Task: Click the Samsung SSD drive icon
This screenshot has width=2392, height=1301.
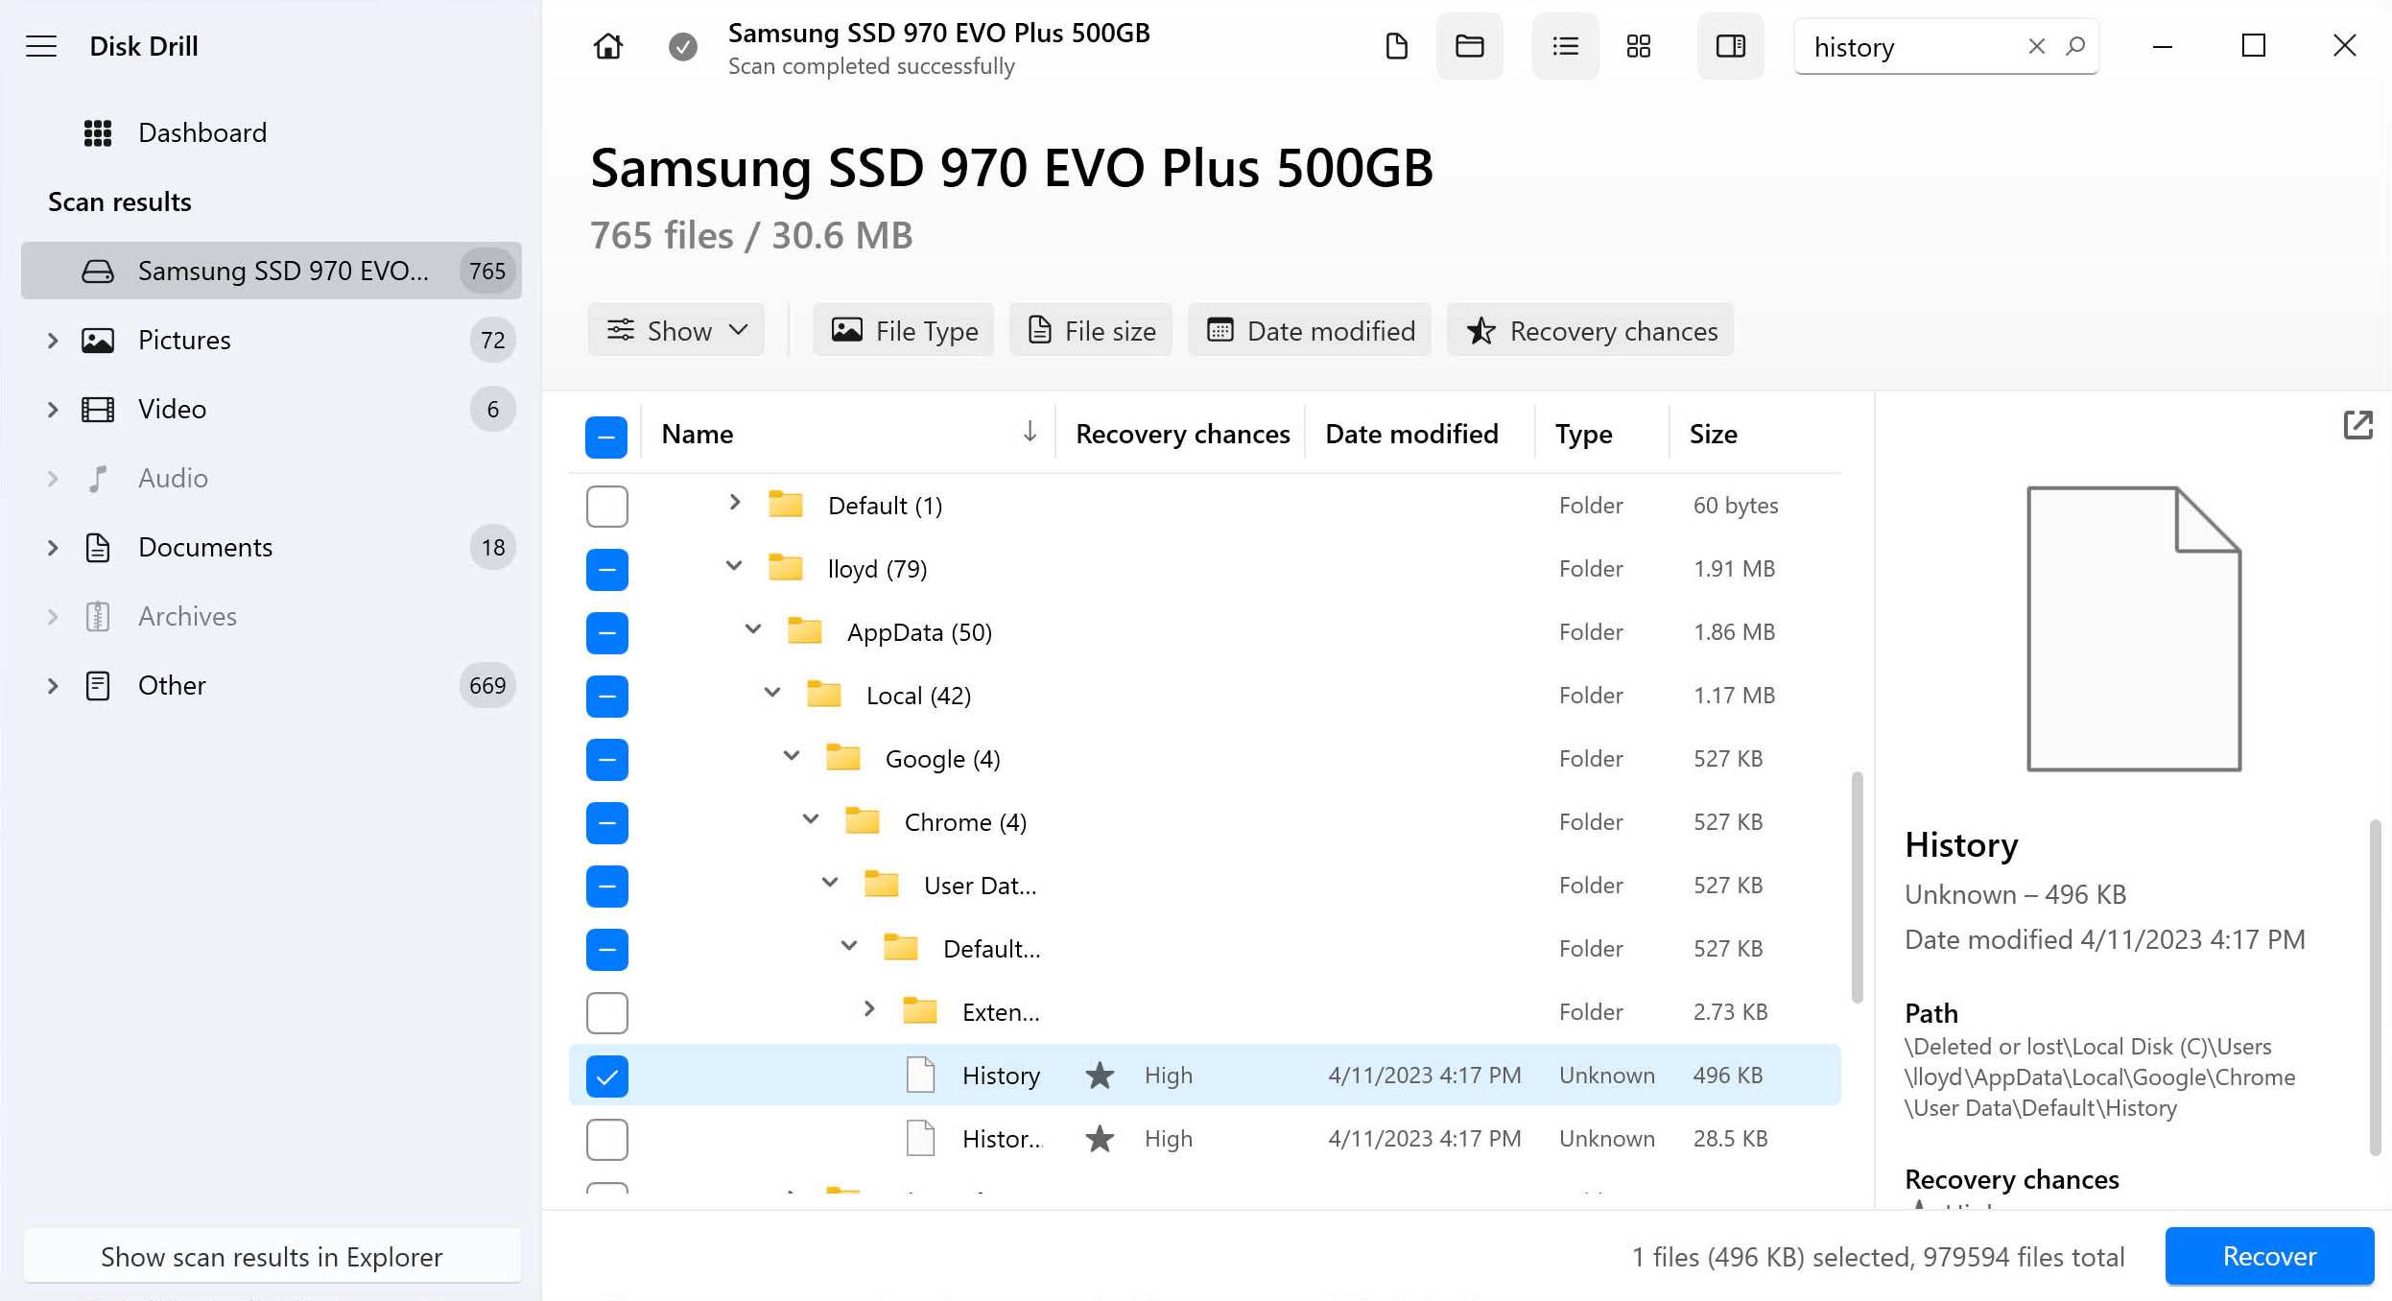Action: pos(98,272)
